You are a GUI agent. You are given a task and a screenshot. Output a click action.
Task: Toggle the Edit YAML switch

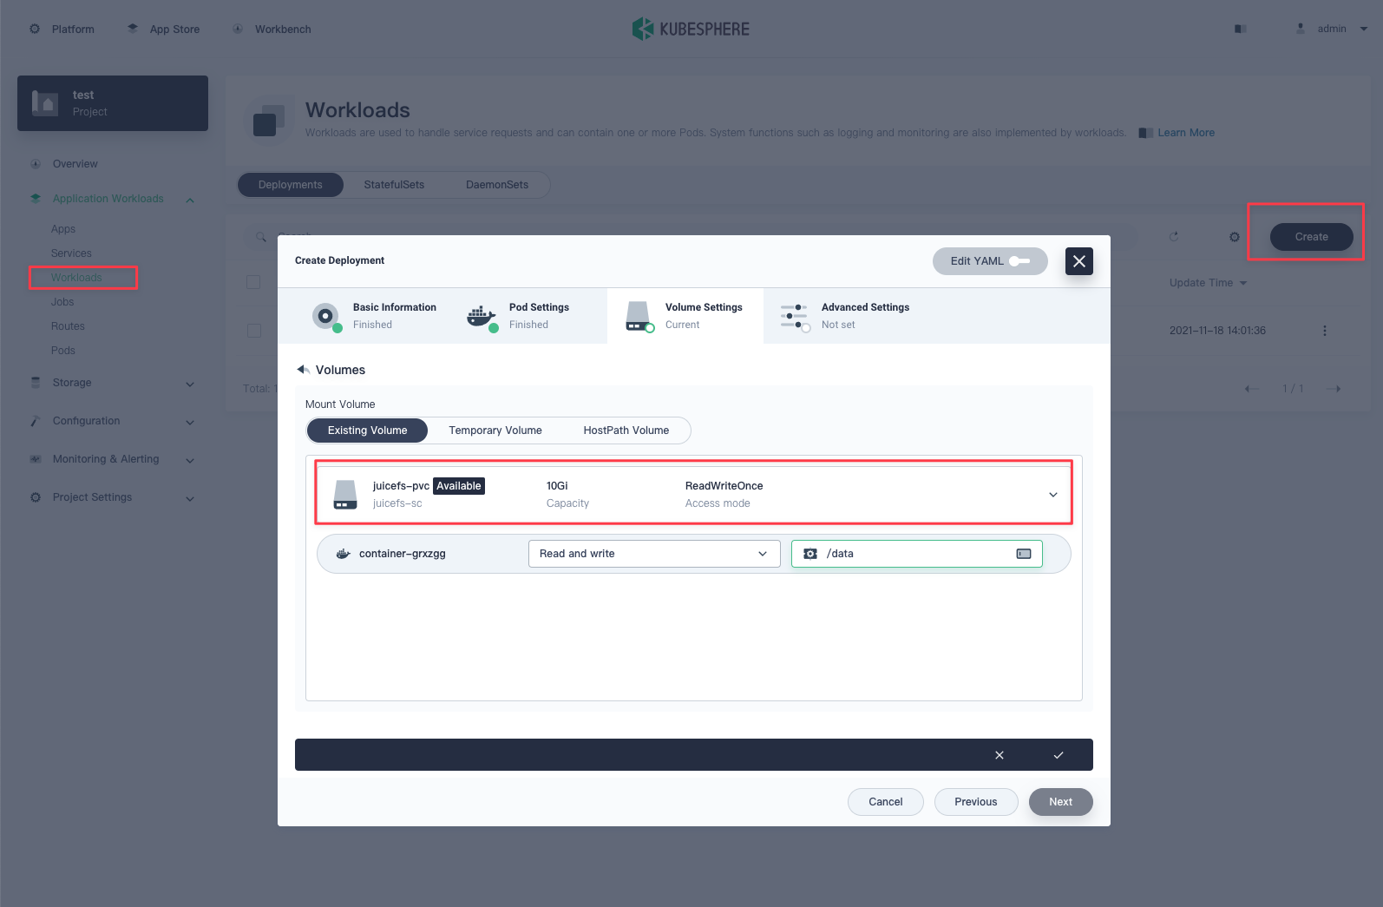(x=1019, y=261)
